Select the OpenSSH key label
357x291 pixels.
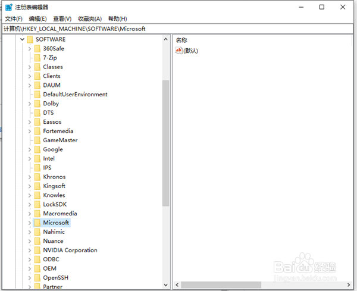pos(56,278)
